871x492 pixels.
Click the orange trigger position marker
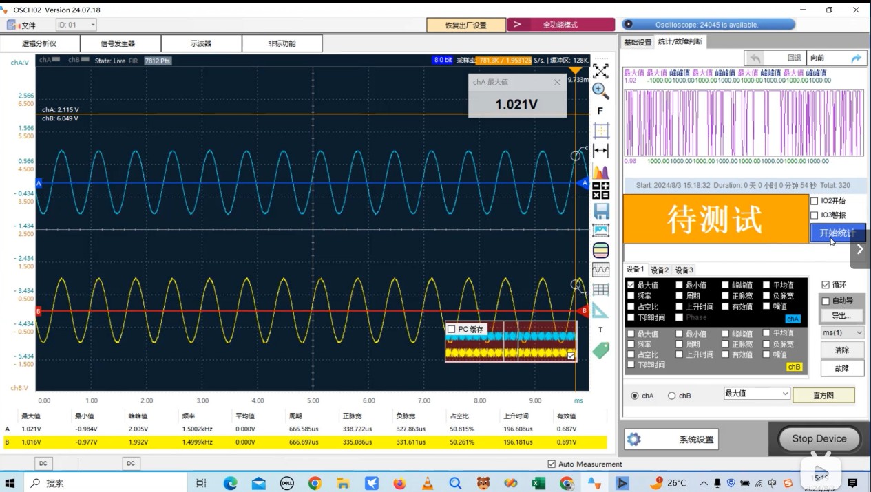575,70
